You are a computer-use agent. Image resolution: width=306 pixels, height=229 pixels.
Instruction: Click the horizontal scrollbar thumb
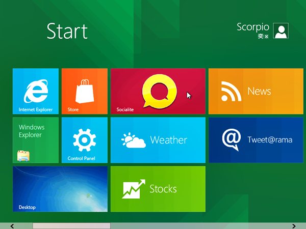tap(71, 226)
